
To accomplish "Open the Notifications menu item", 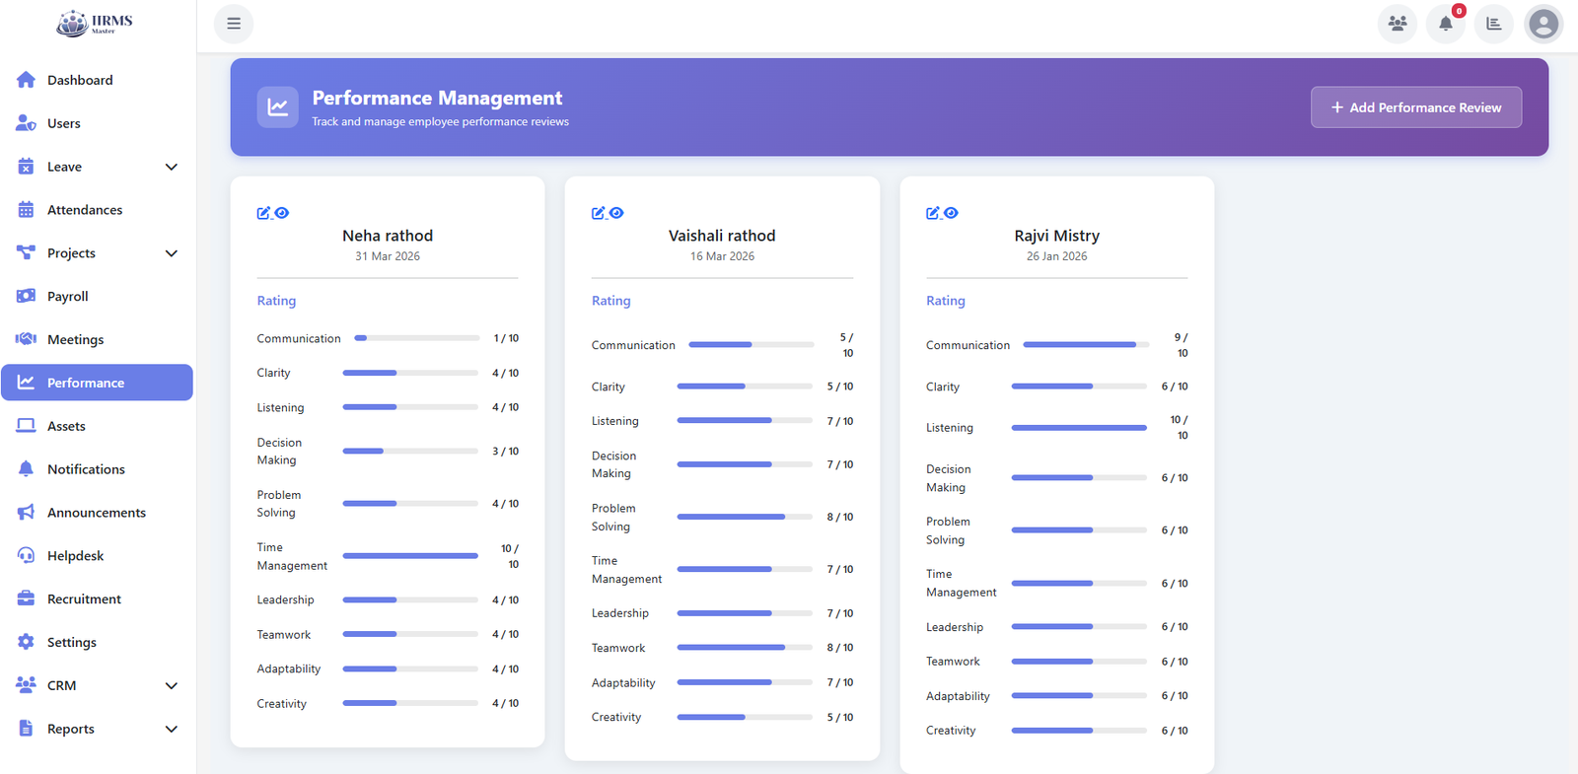I will (97, 469).
